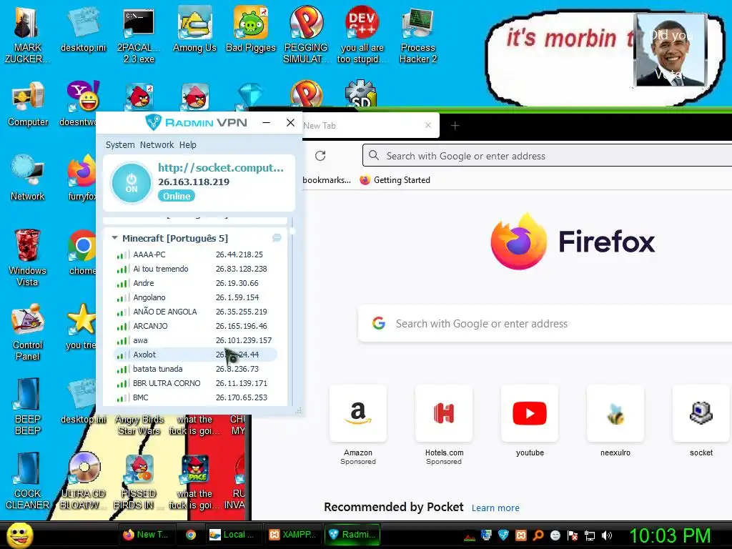Open the Among Us desktop icon

[194, 30]
